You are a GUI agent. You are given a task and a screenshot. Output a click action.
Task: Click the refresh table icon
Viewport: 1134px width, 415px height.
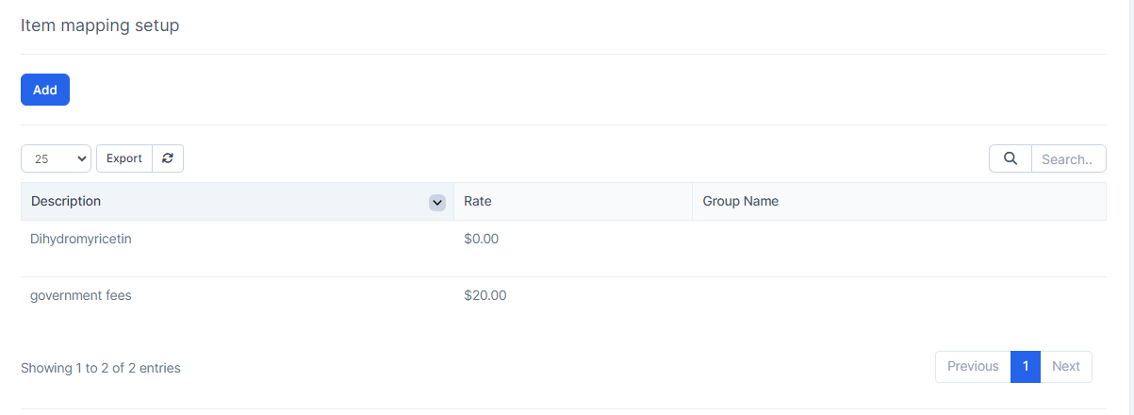(x=168, y=158)
